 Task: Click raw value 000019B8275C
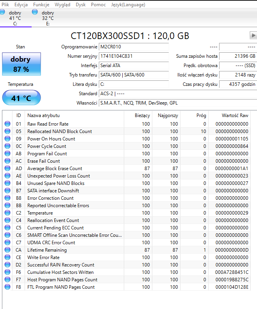pyautogui.click(x=232, y=279)
